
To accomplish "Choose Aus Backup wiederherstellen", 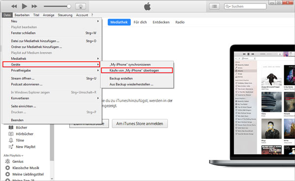I will click(137, 84).
